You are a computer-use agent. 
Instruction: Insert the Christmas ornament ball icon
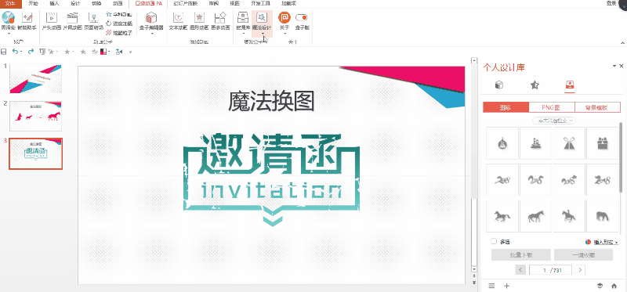click(502, 143)
